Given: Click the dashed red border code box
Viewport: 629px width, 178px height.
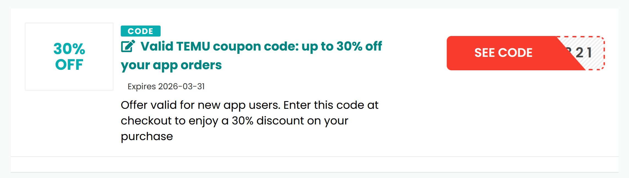Looking at the screenshot, I should pyautogui.click(x=580, y=53).
